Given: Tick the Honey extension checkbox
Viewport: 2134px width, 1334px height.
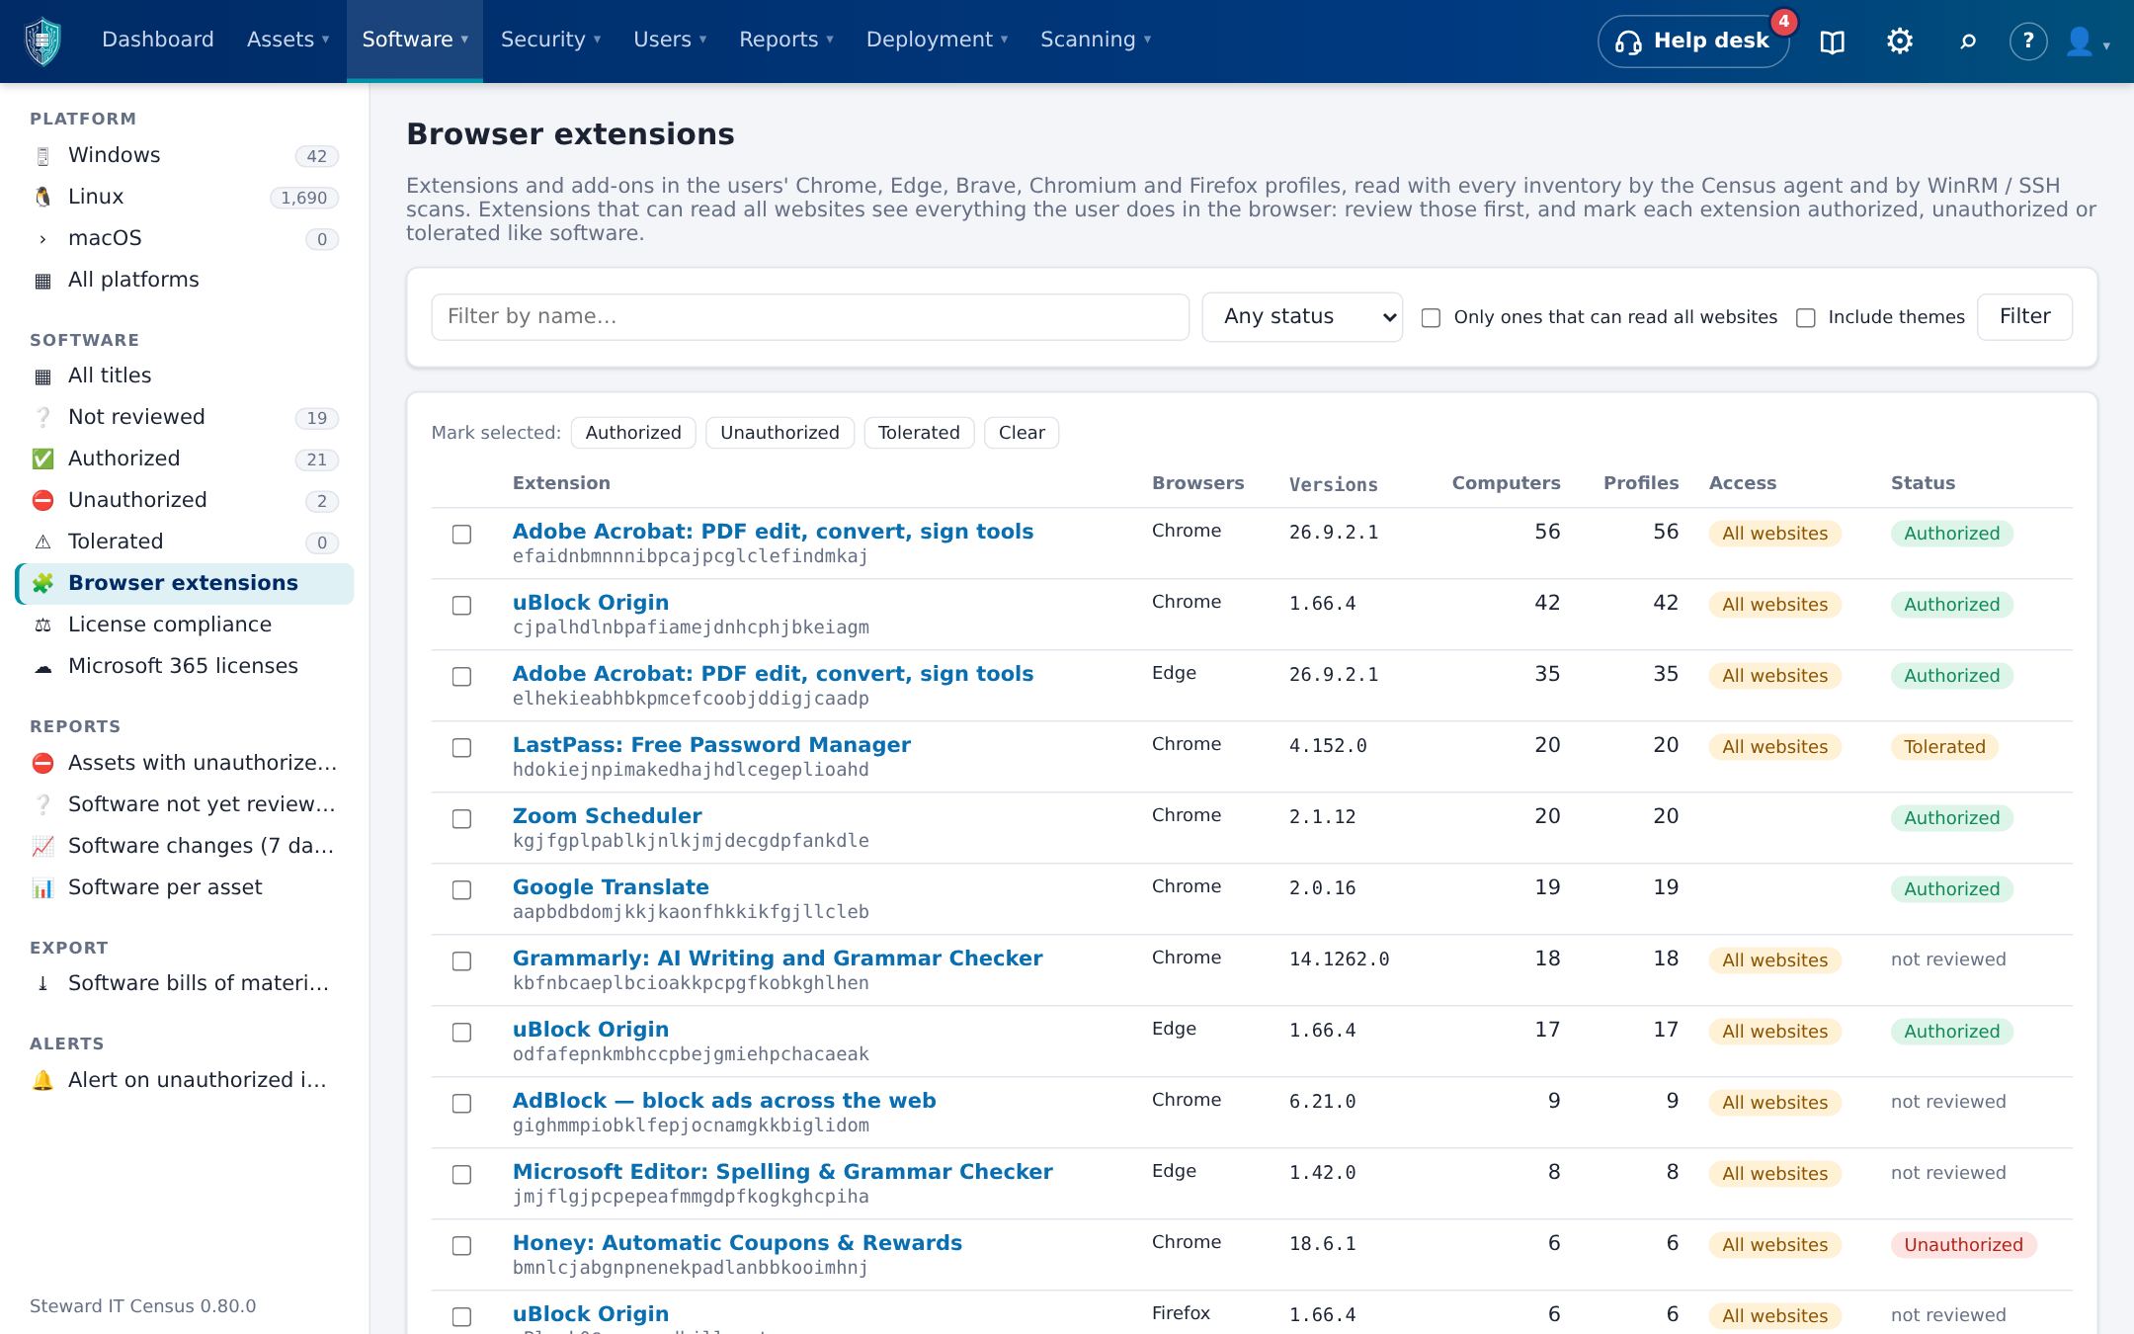Looking at the screenshot, I should pyautogui.click(x=461, y=1246).
